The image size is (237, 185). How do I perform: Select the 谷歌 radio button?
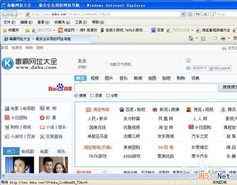coord(108,96)
